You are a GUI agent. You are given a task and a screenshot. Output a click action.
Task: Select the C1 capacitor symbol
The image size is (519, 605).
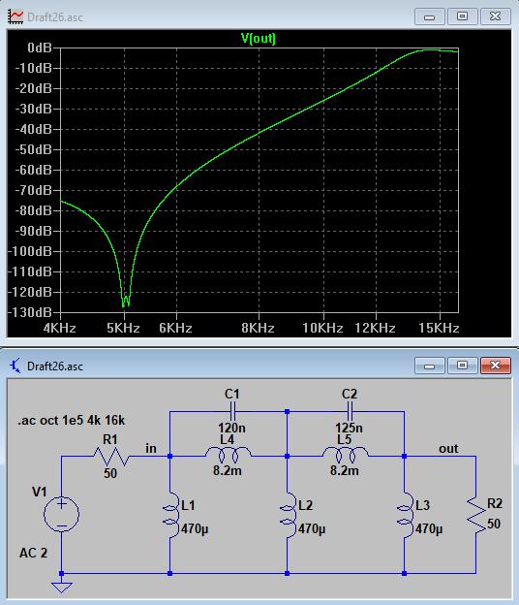[232, 412]
